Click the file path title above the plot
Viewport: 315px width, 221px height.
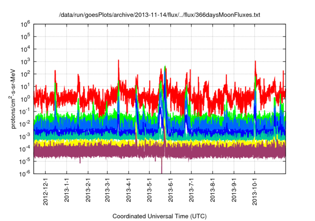(x=157, y=15)
